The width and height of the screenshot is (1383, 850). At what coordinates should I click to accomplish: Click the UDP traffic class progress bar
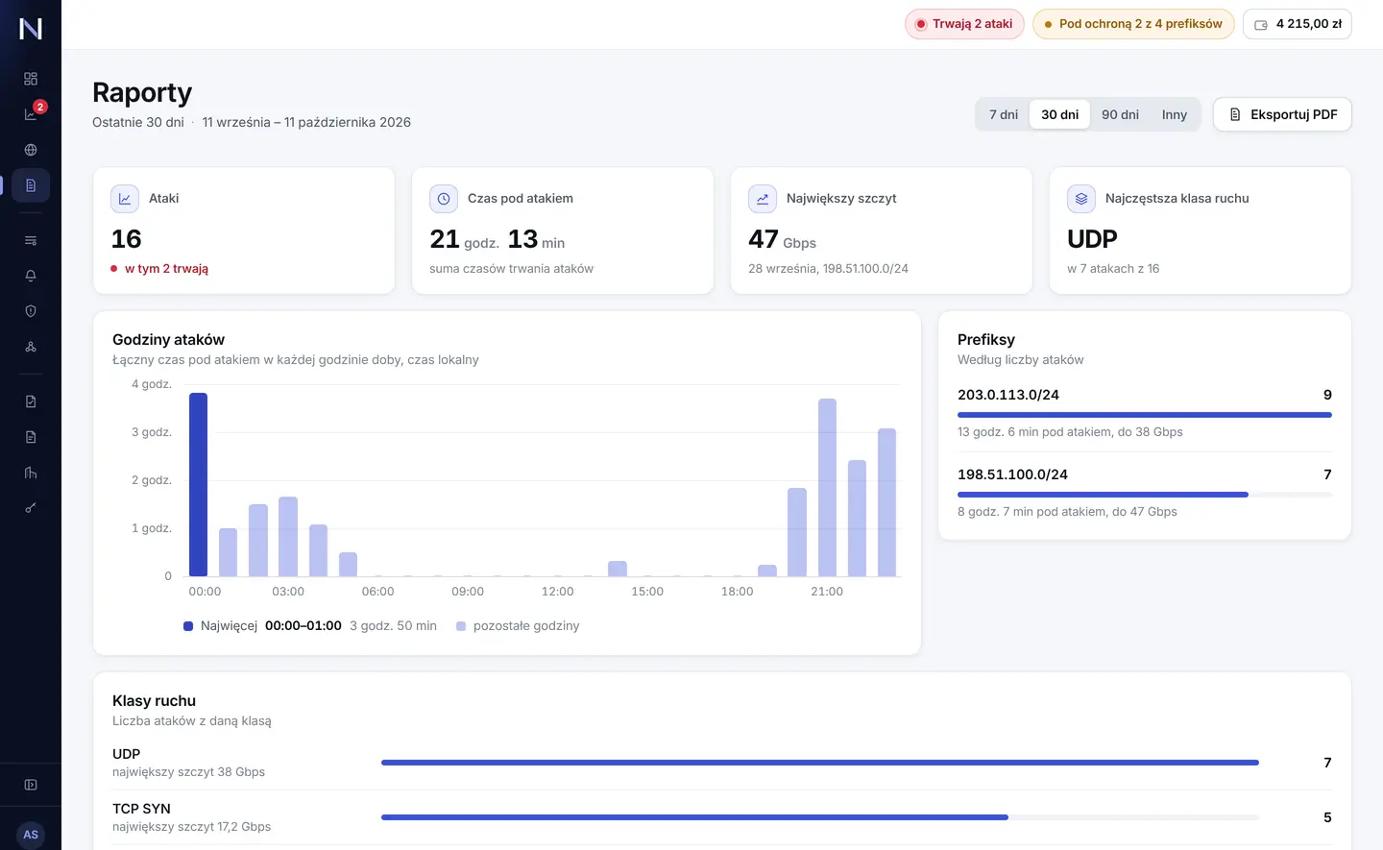coord(820,763)
